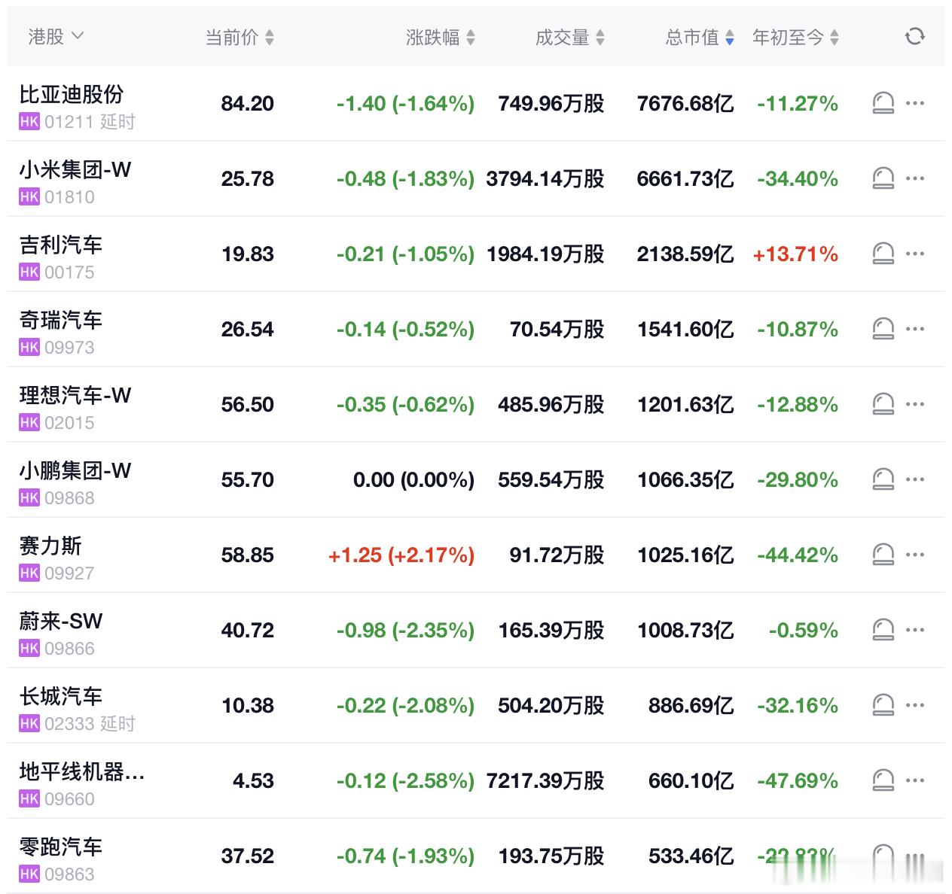Click stock code 00175

point(69,272)
